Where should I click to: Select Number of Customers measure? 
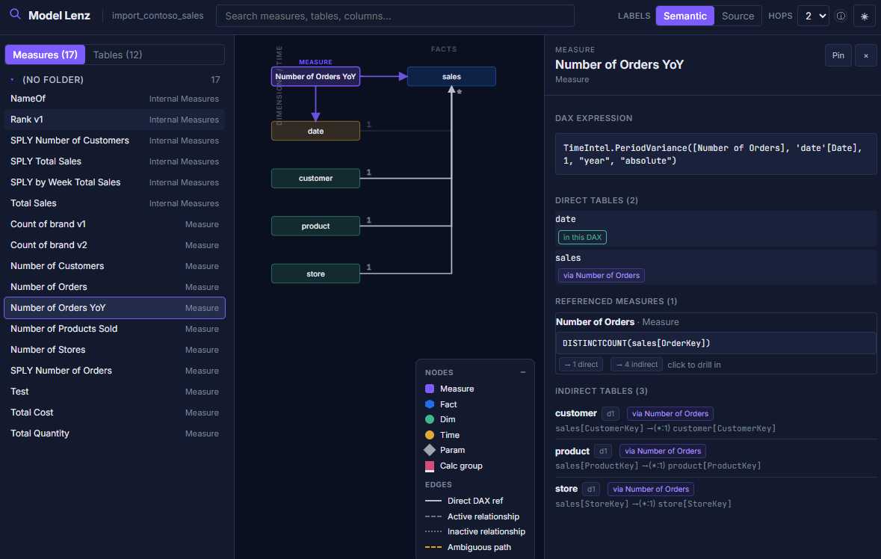[114, 266]
